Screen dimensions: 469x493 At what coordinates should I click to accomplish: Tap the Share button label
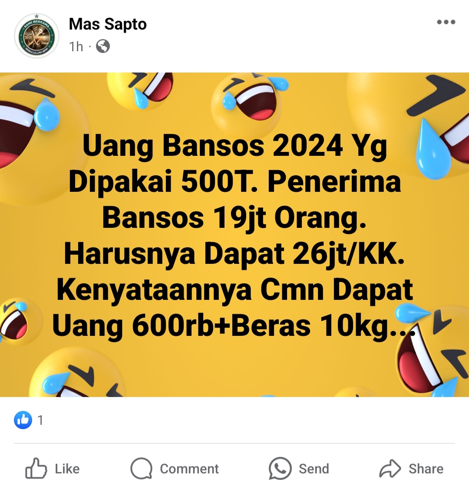coord(426,469)
